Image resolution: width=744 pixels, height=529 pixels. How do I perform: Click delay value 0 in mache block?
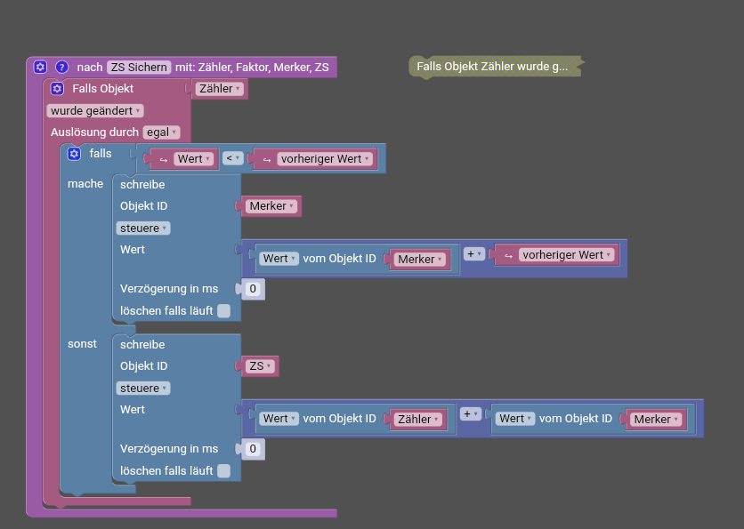[253, 289]
